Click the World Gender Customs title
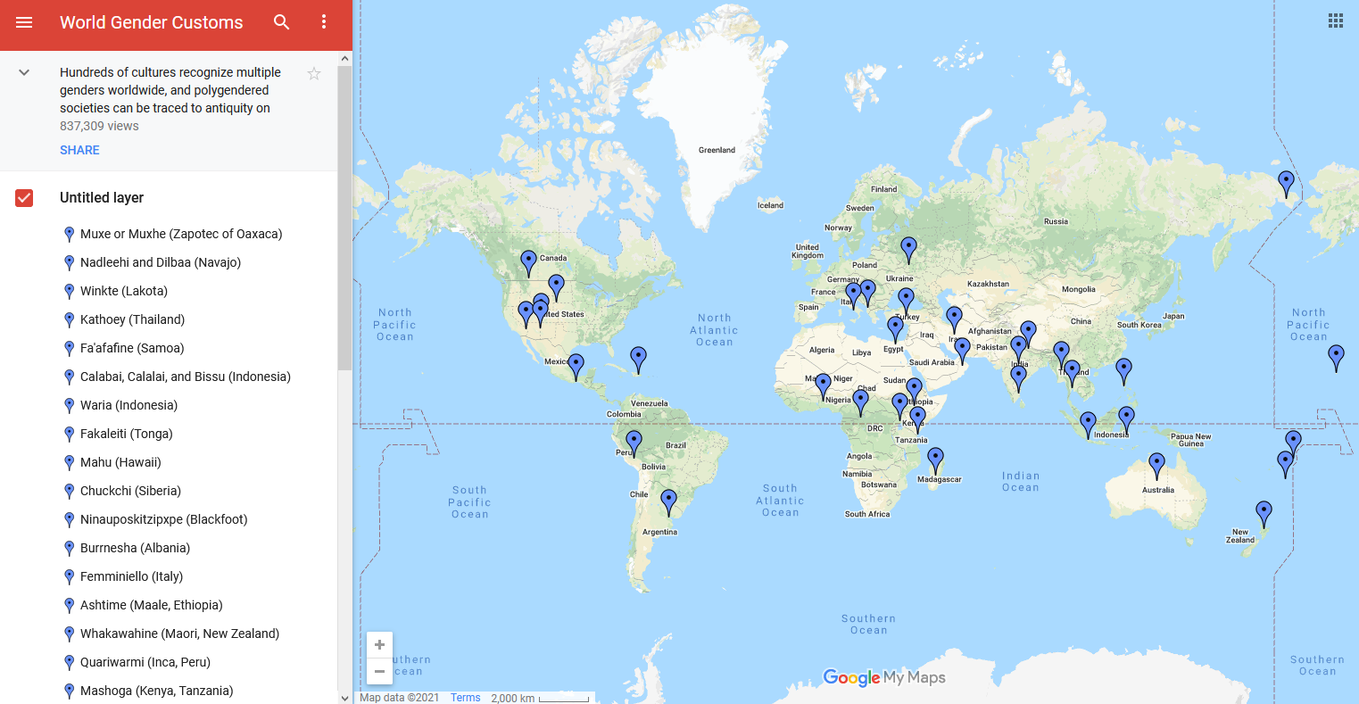 (x=152, y=22)
